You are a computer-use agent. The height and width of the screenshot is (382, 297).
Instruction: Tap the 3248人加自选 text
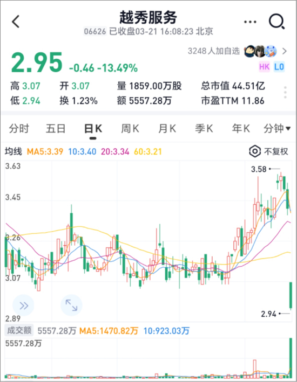coord(214,51)
